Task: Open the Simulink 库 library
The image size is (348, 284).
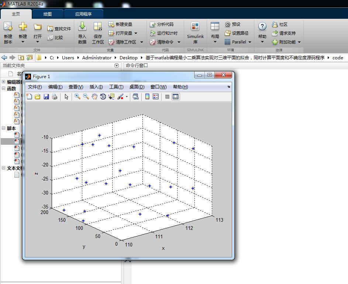Action: pyautogui.click(x=195, y=32)
